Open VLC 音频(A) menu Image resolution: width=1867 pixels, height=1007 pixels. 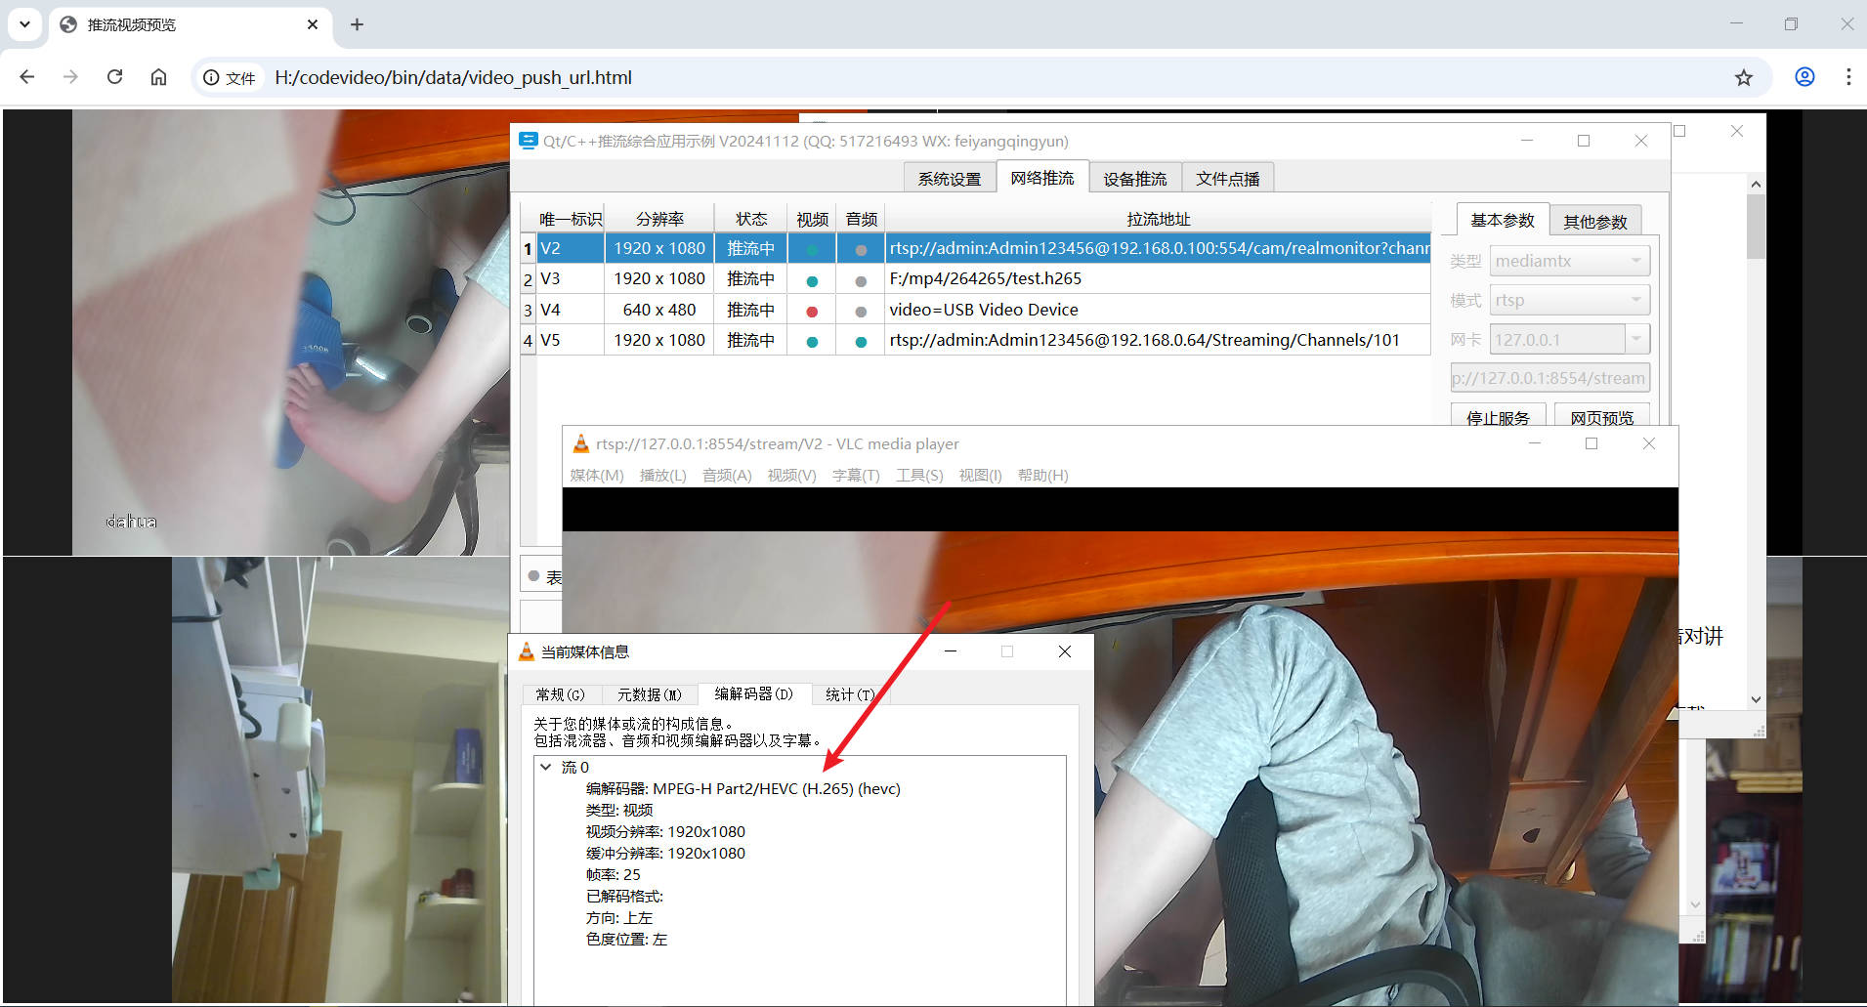[727, 475]
